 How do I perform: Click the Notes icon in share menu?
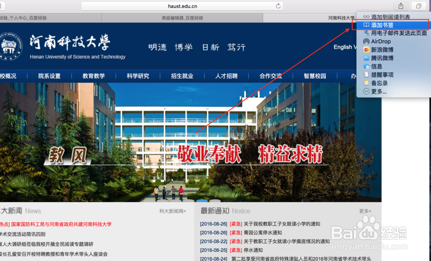pos(366,83)
